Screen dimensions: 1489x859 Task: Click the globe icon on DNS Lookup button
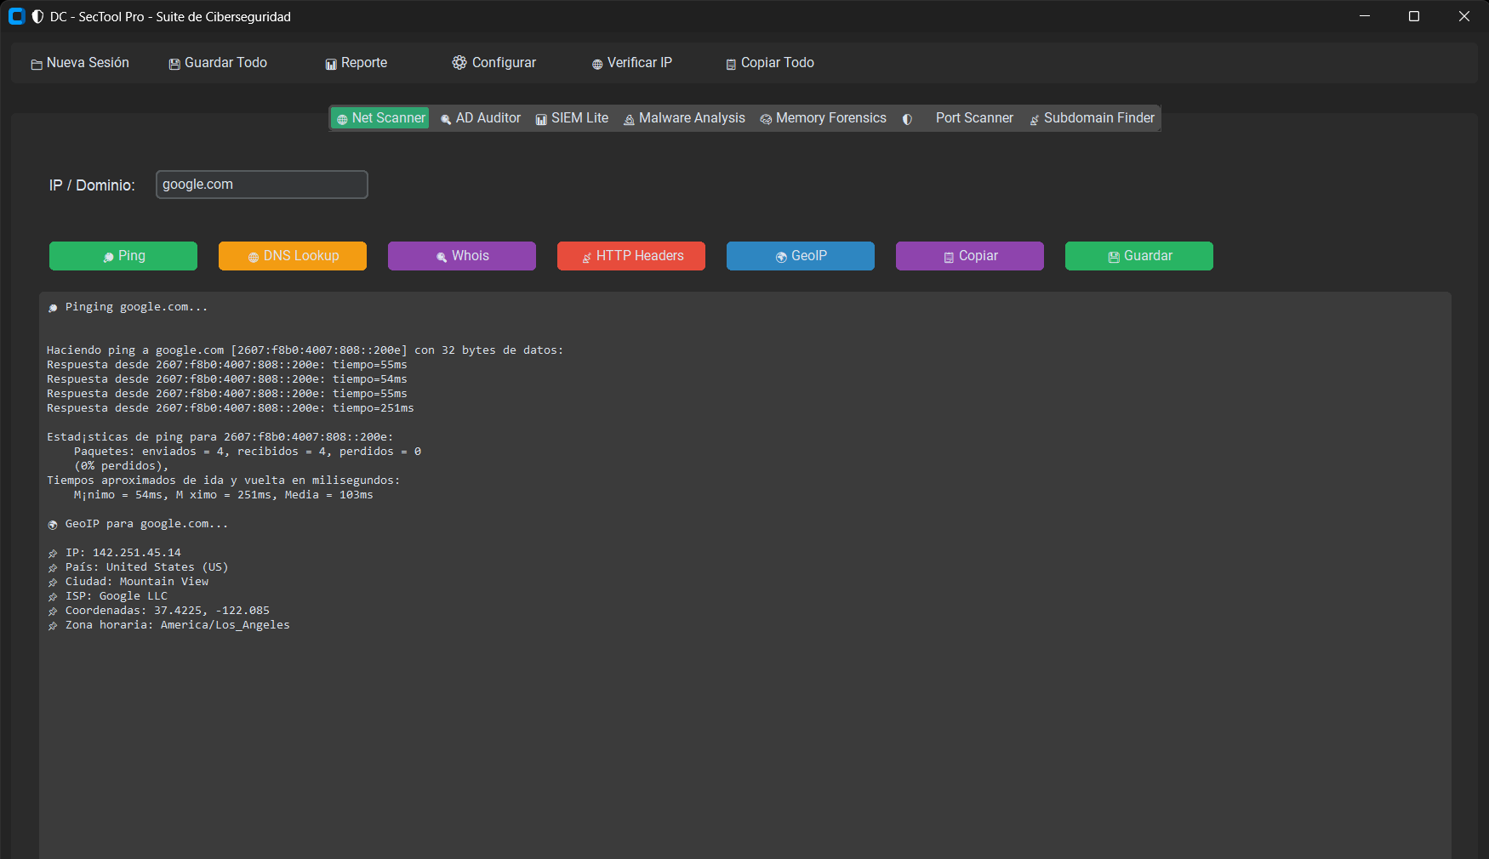tap(254, 258)
